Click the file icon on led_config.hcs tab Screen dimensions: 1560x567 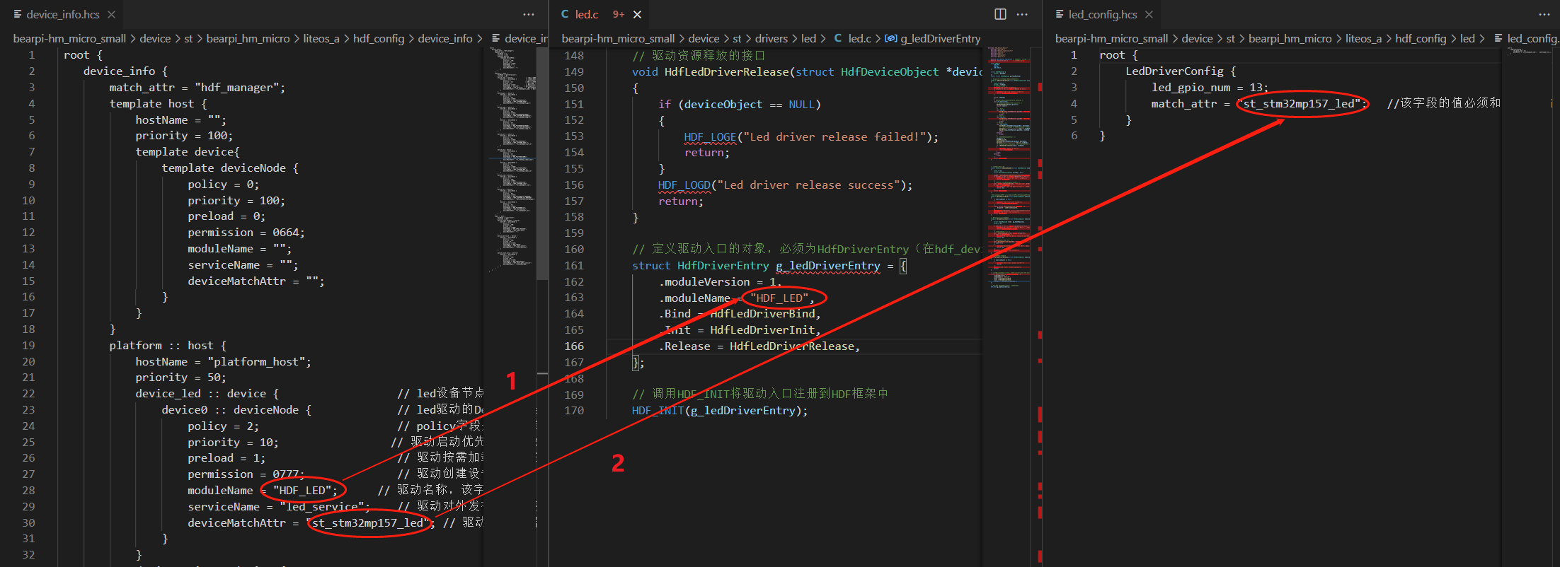pyautogui.click(x=1060, y=14)
